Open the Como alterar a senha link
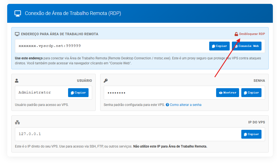 coord(185,105)
